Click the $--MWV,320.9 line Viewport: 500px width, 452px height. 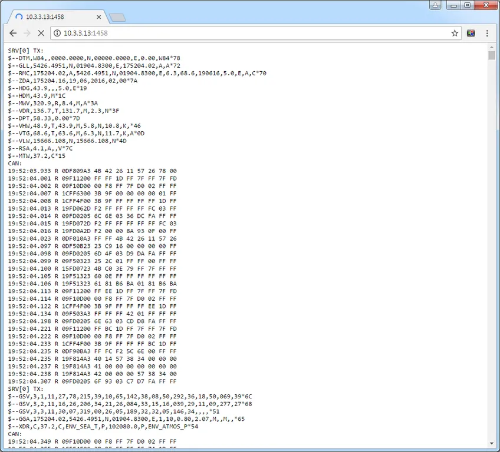point(53,104)
